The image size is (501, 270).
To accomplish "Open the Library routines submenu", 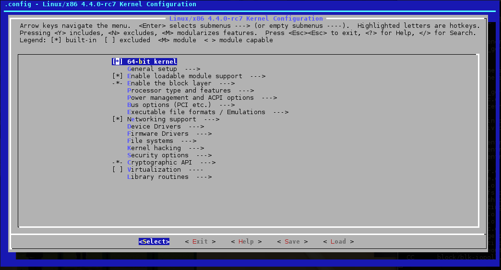I will pos(169,177).
